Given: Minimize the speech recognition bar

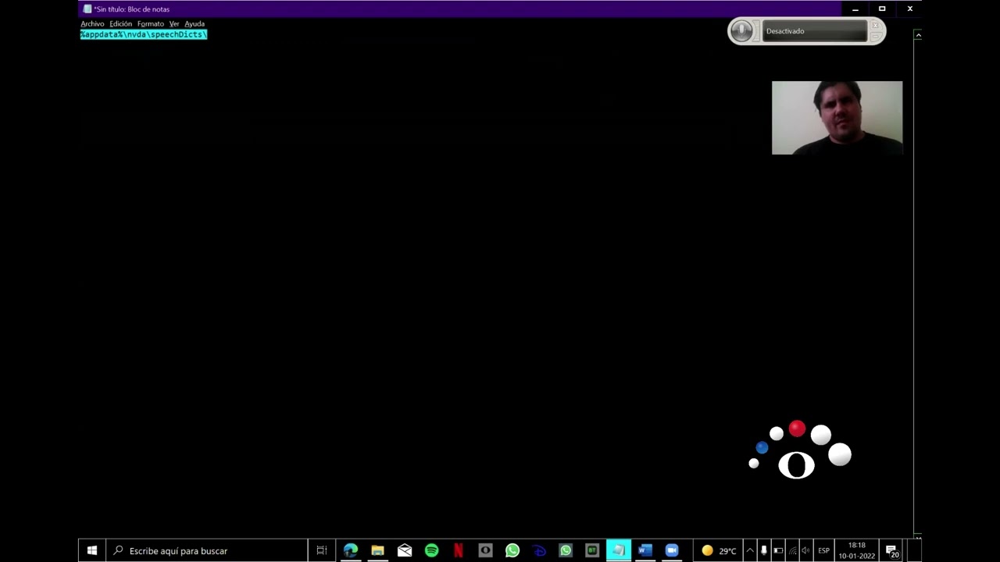Looking at the screenshot, I should coord(876,36).
